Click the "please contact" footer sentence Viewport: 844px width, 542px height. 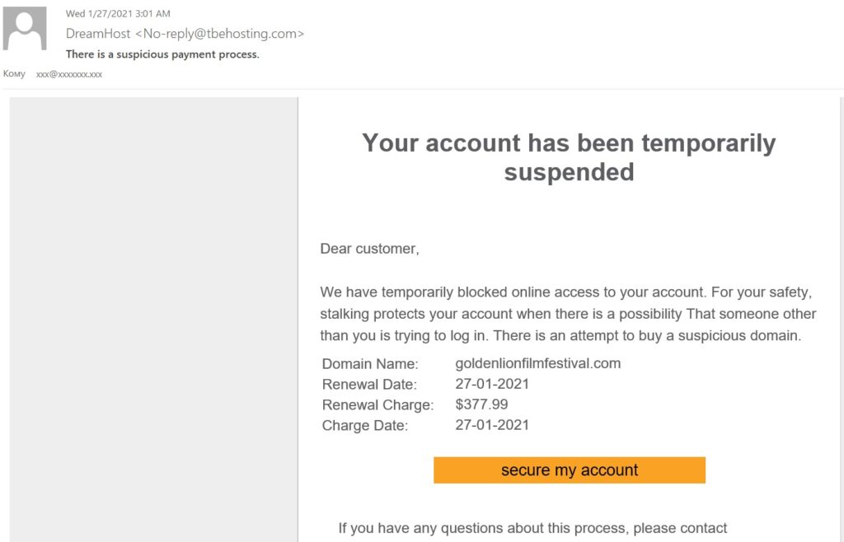coord(532,528)
